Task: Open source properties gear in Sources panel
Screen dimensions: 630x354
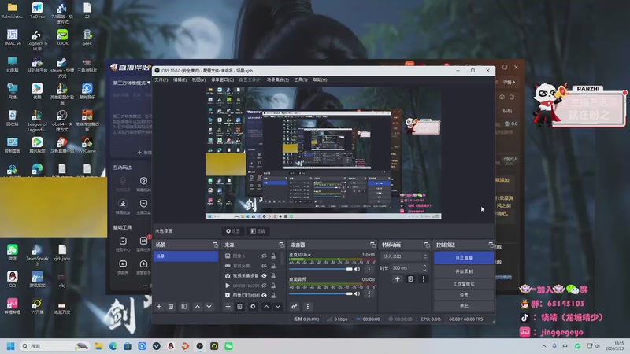Action: (x=253, y=307)
